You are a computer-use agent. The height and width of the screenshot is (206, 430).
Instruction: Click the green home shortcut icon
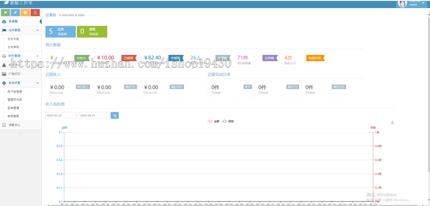(5, 12)
